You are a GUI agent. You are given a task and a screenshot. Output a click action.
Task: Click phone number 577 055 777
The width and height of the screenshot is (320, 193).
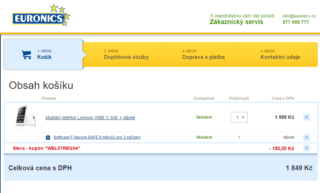296,22
